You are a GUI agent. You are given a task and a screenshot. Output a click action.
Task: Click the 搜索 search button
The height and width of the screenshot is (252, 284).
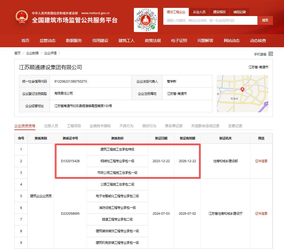[265, 20]
